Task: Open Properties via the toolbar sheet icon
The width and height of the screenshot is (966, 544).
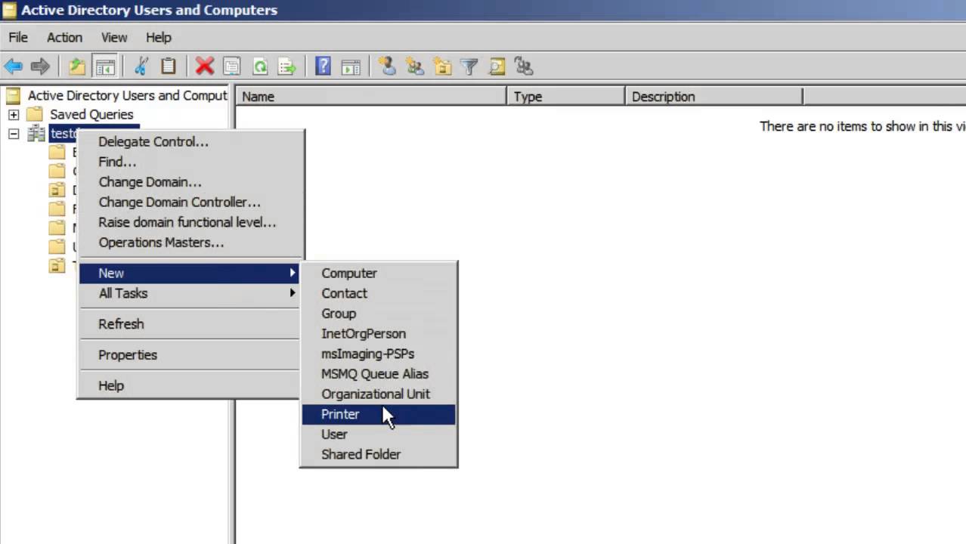Action: pyautogui.click(x=232, y=66)
